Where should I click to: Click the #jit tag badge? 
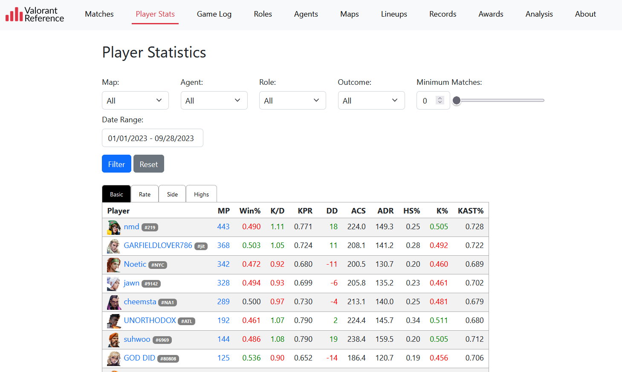coord(201,246)
